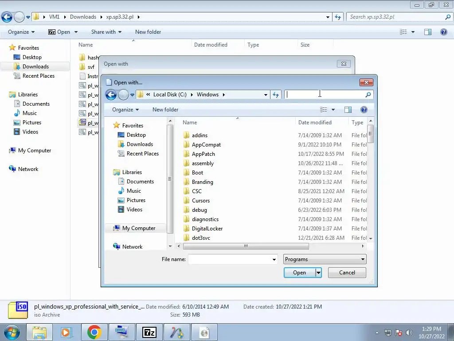454x341 pixels.
Task: Open the Start menu
Action: click(12, 332)
